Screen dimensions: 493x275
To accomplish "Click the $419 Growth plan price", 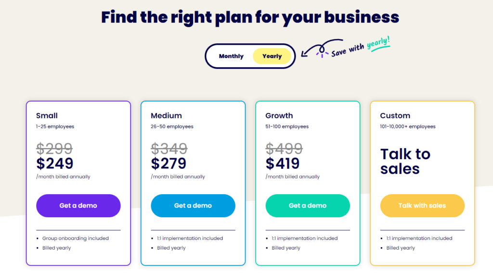I will (283, 163).
